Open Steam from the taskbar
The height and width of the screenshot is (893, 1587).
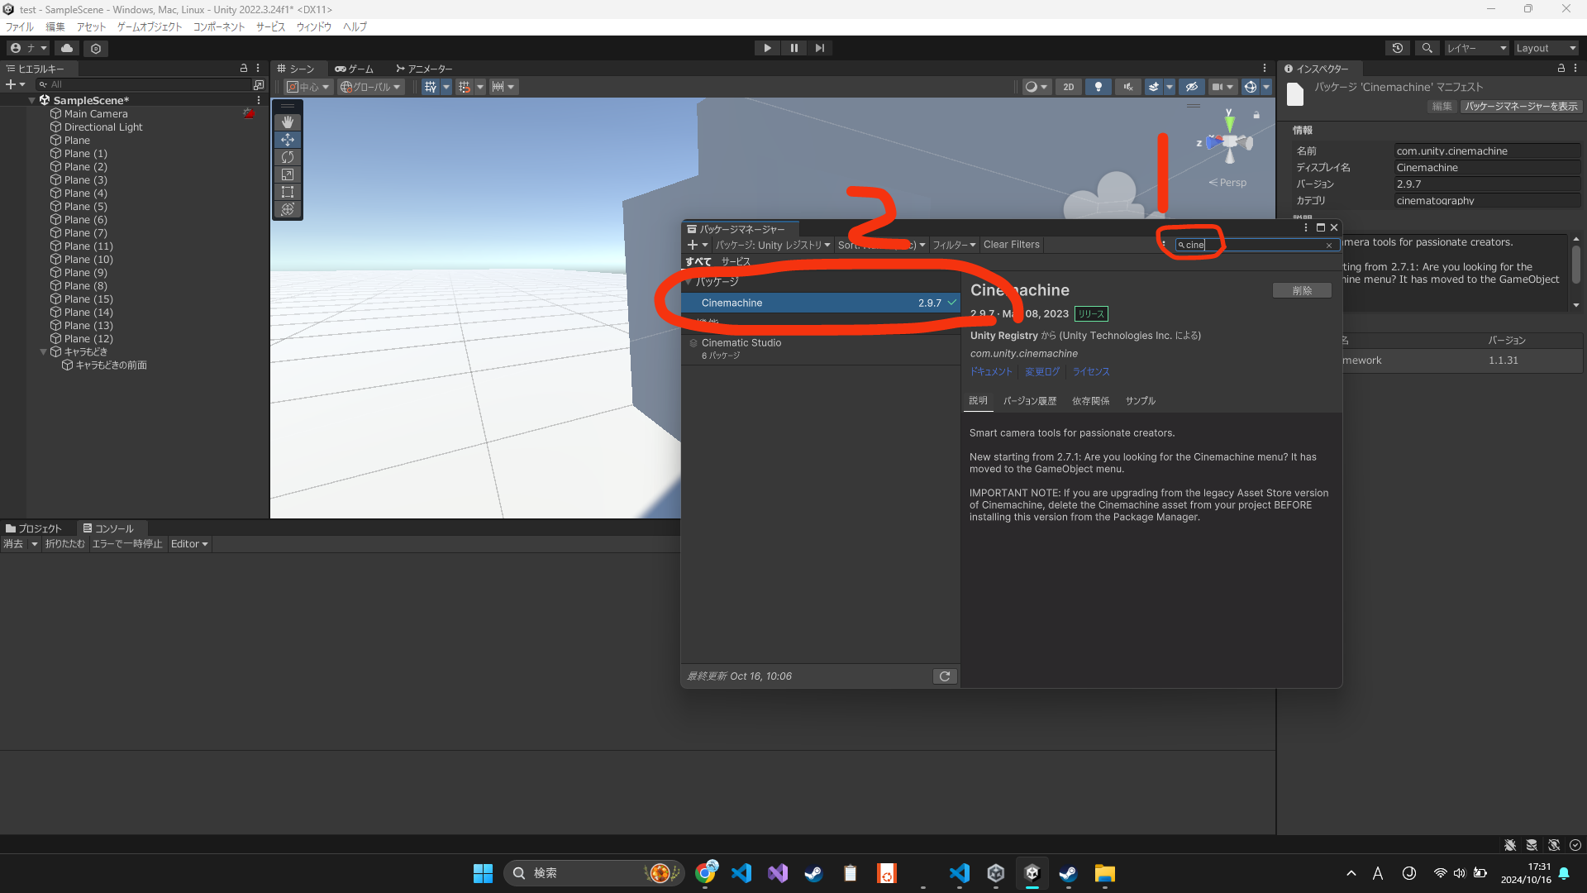pos(813,873)
